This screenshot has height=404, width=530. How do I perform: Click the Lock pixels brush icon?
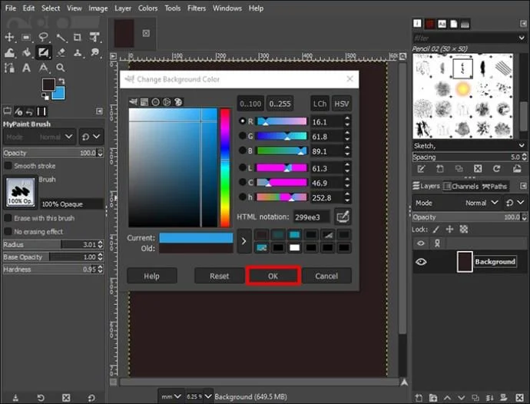pyautogui.click(x=436, y=230)
